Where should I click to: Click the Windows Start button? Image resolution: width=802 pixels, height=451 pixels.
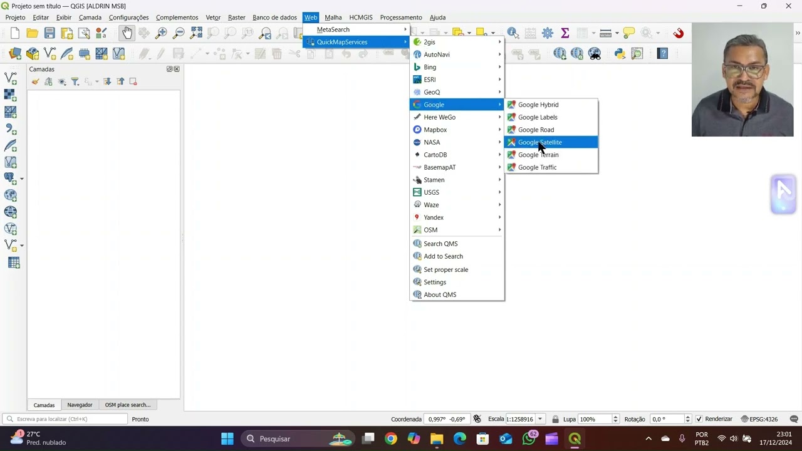point(227,438)
